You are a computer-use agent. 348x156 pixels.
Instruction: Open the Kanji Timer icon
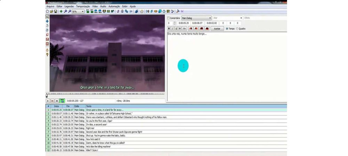168,11
